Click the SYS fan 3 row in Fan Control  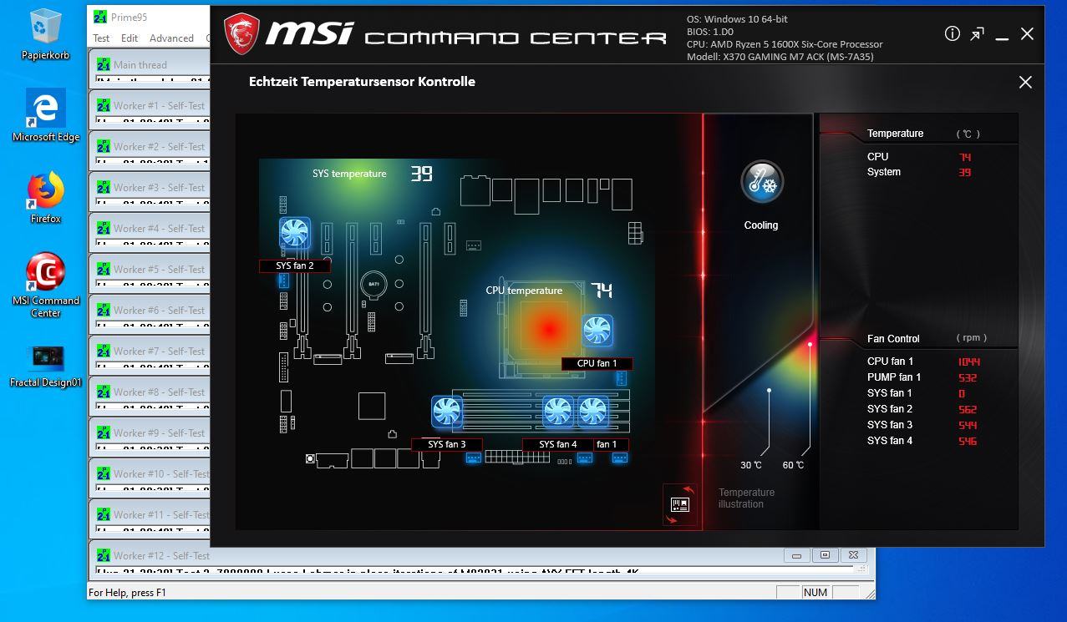(922, 425)
